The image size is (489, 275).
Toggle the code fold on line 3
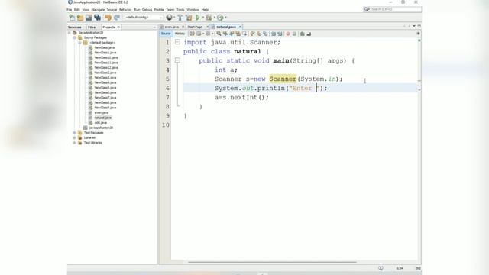[177, 60]
